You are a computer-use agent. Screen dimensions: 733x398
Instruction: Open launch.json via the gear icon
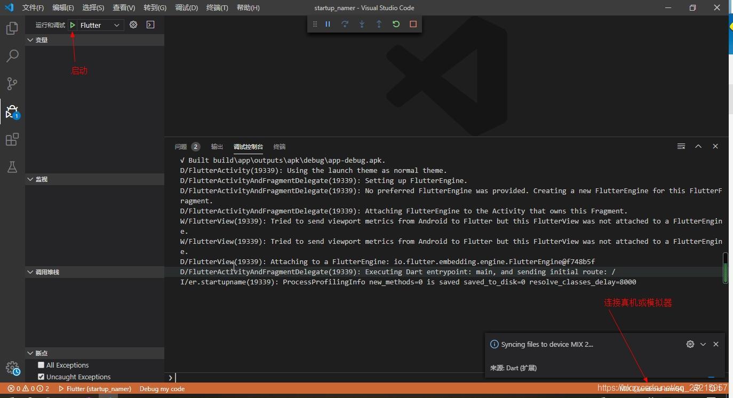[x=133, y=25]
